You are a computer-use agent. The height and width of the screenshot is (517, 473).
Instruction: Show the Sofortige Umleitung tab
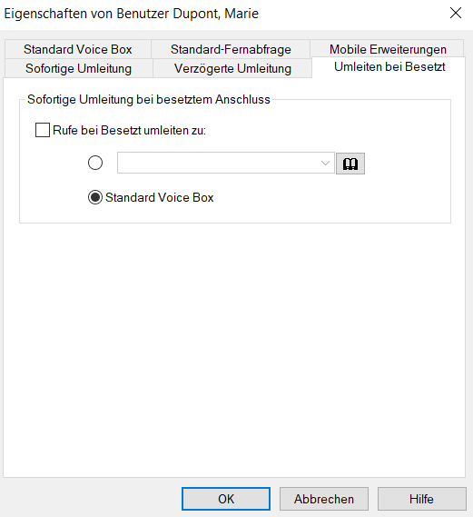(x=78, y=68)
